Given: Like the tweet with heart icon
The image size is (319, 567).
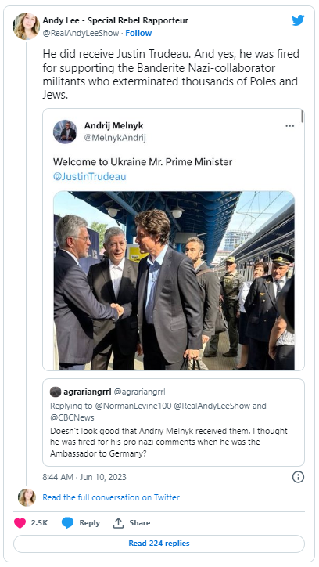Looking at the screenshot, I should (x=20, y=523).
